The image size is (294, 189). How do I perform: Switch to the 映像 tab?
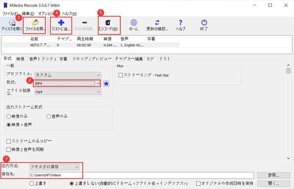coord(20,59)
